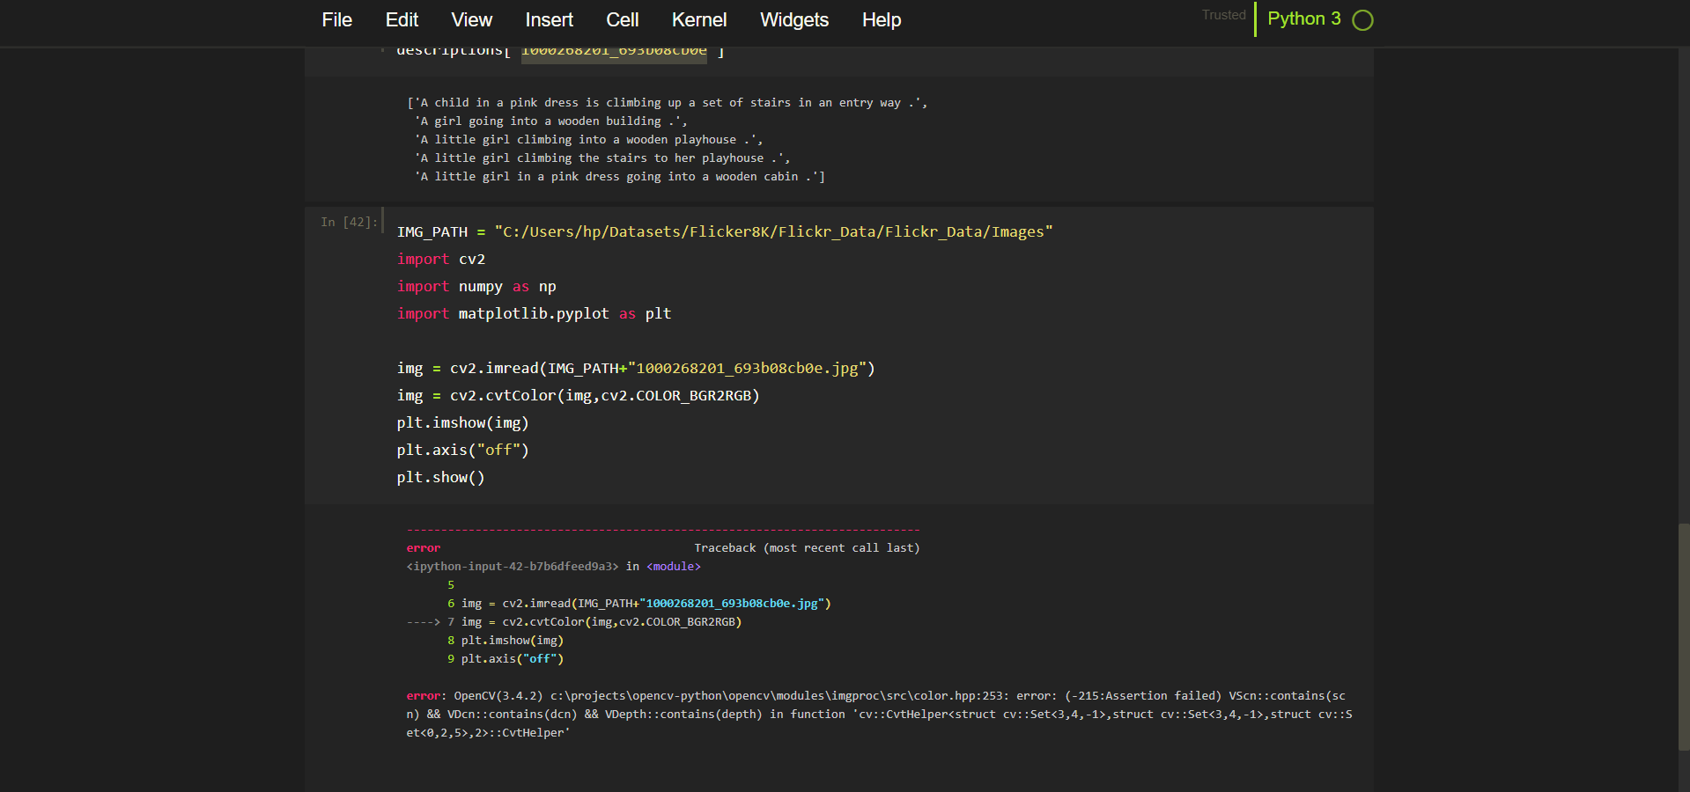The width and height of the screenshot is (1690, 792).
Task: Open the Kernel menu
Action: (698, 19)
